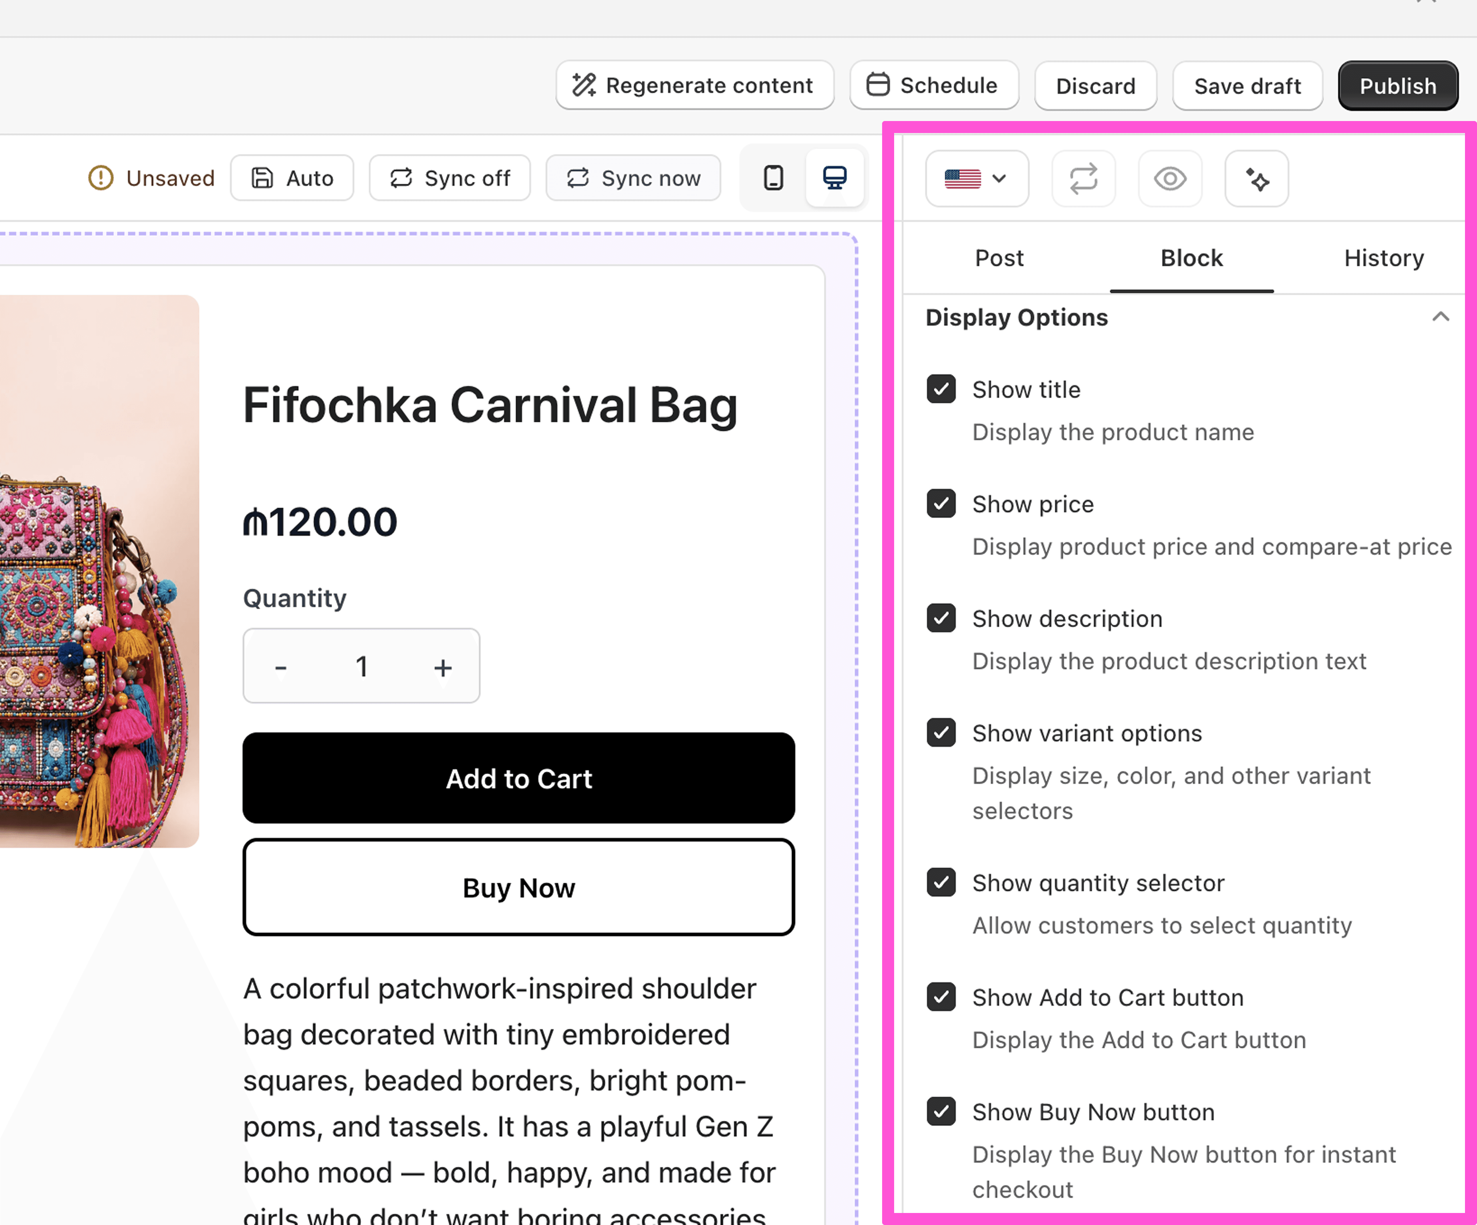Viewport: 1477px width, 1225px height.
Task: Uncheck Show description checkbox
Action: coord(941,618)
